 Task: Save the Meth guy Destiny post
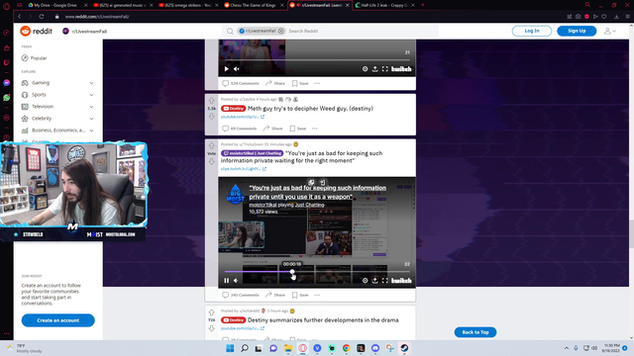[298, 129]
